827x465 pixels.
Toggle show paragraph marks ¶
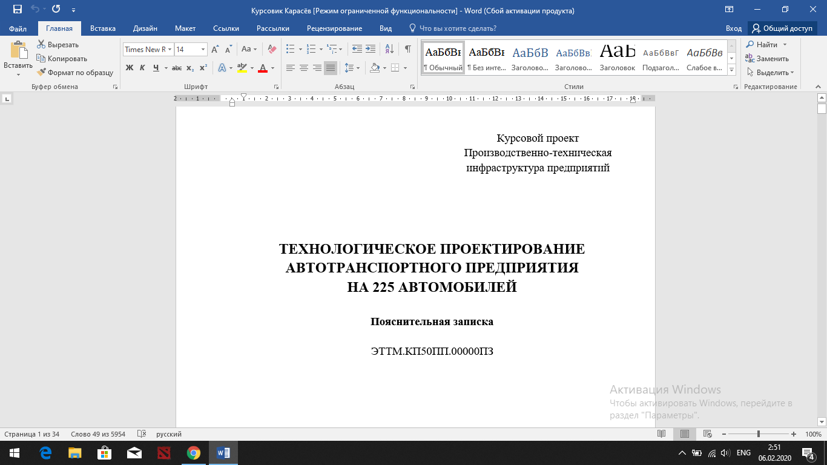pos(407,50)
